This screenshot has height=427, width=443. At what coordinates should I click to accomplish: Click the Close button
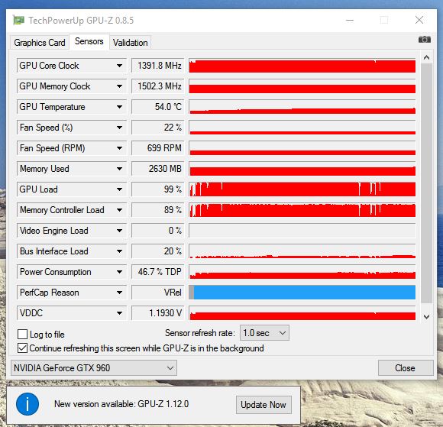click(406, 368)
